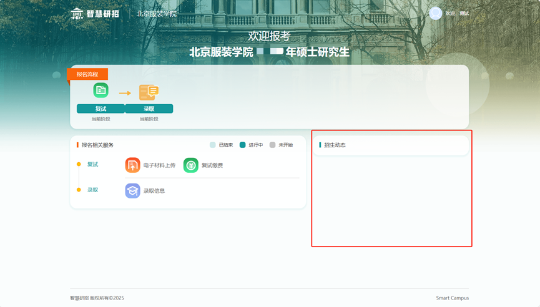Screen dimensions: 540x307
Task: Click the 未开始 legend swatch
Action: 273,145
